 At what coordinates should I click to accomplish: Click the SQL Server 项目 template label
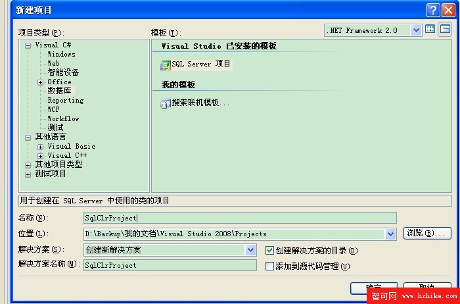pyautogui.click(x=201, y=64)
